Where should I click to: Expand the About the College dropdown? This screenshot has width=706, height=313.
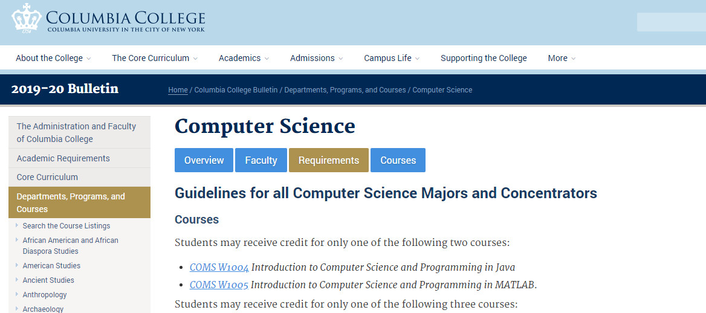click(53, 58)
